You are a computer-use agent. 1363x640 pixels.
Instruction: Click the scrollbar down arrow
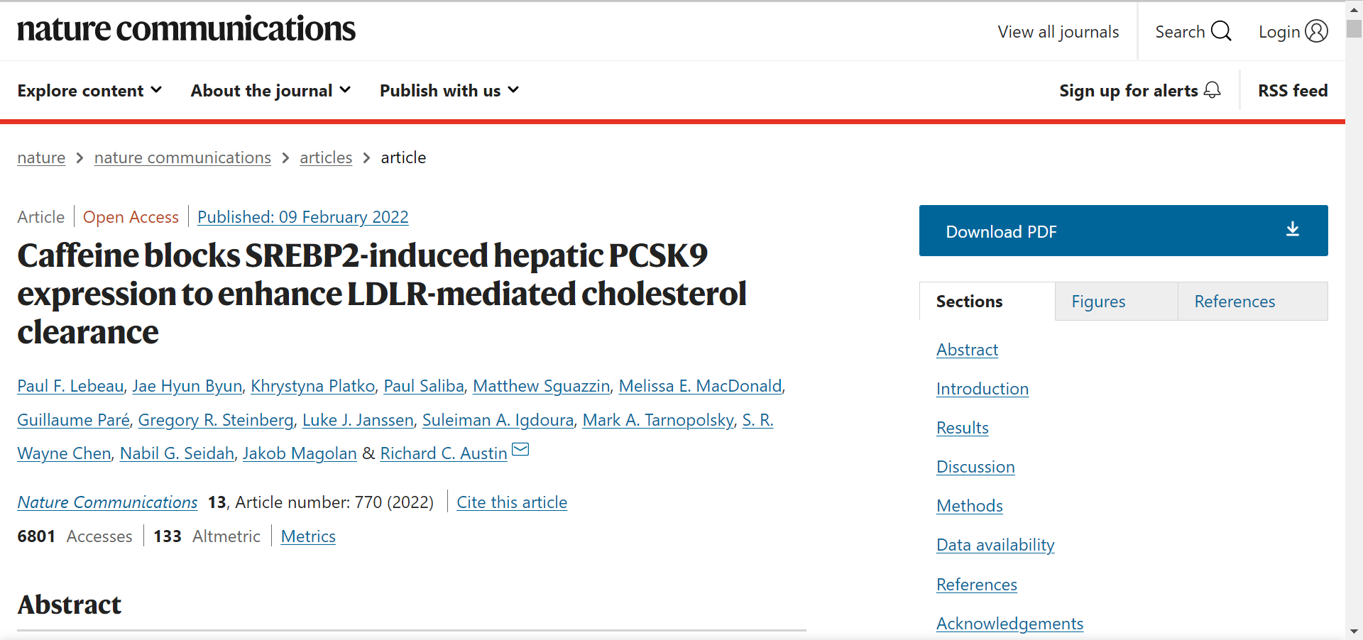[1354, 631]
